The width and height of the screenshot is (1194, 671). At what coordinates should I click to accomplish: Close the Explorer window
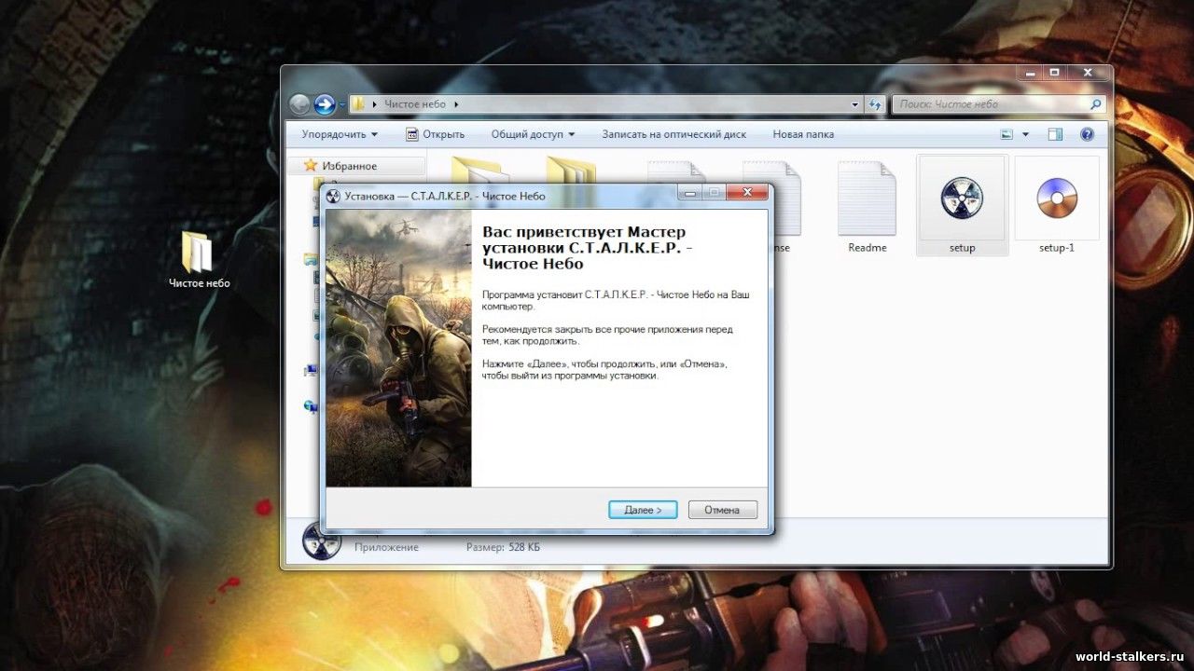pos(1088,73)
